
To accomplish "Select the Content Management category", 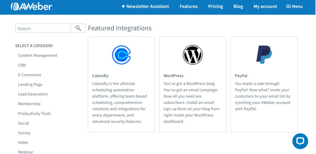I will click(x=38, y=56).
